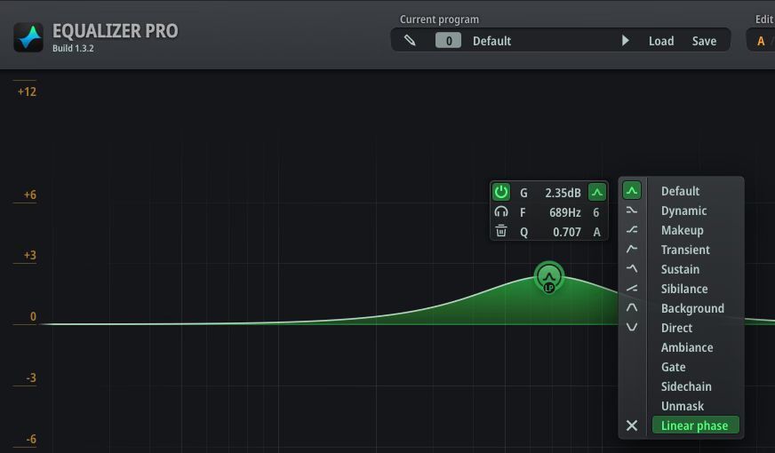Click the -6 gain scale label
The width and height of the screenshot is (775, 453).
(x=30, y=439)
